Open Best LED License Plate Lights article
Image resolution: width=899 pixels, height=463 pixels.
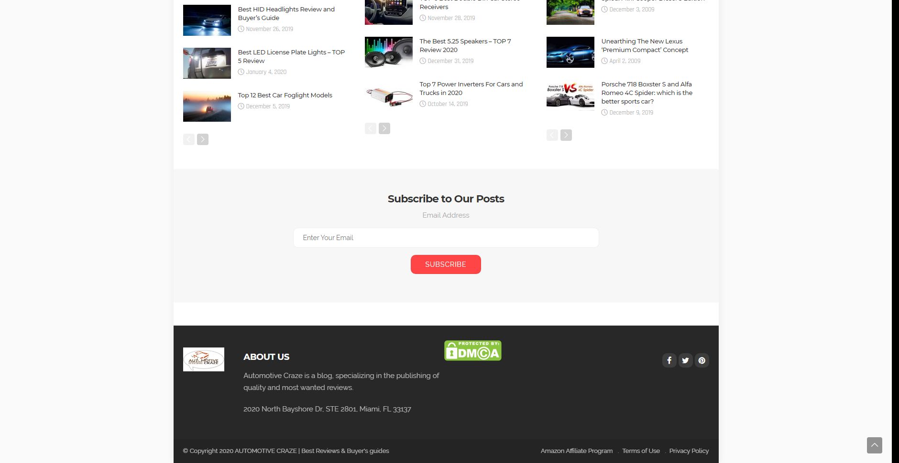(x=291, y=56)
